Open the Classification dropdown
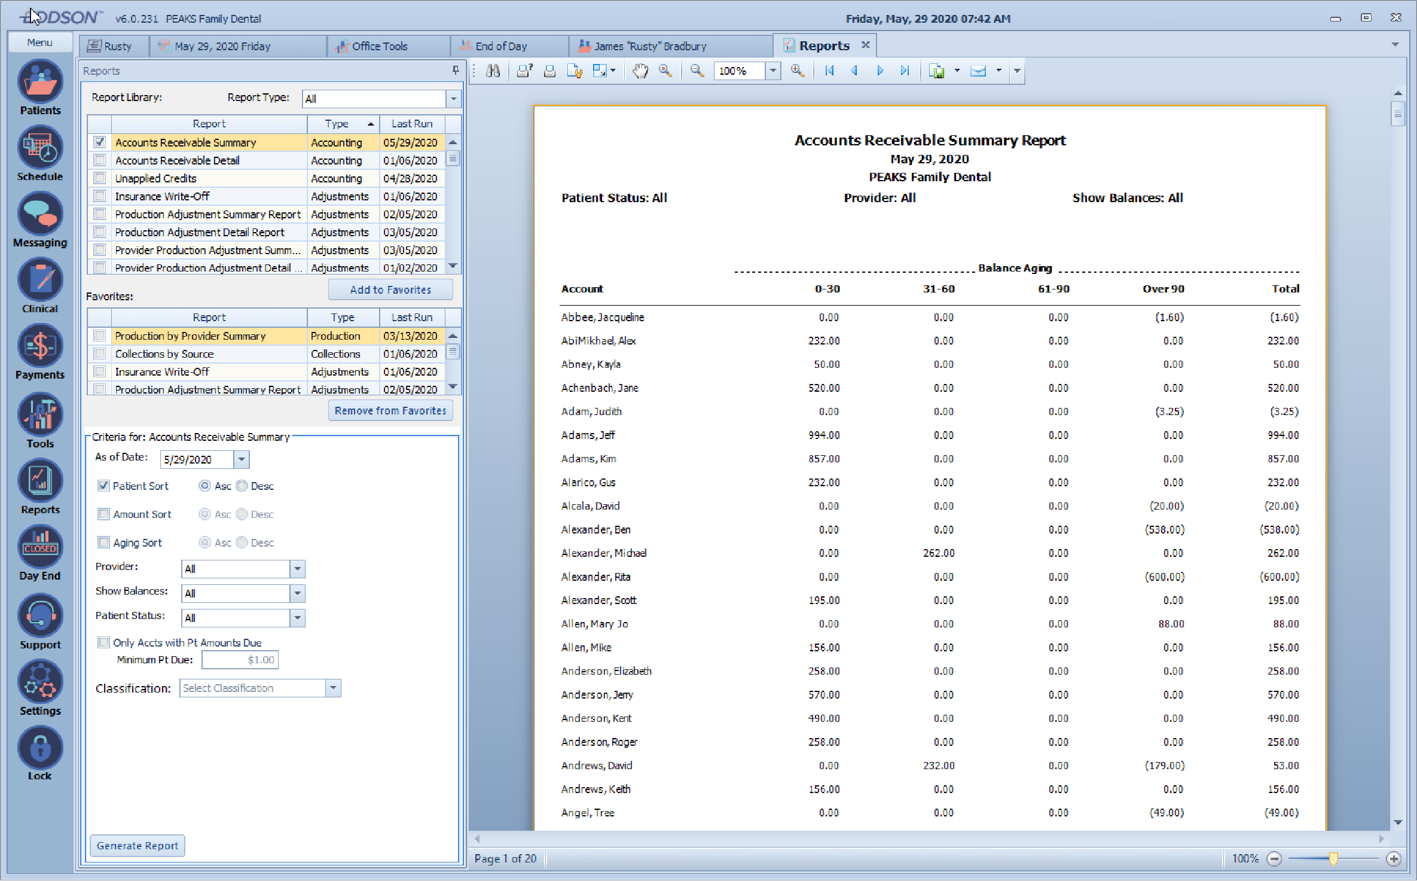The image size is (1417, 881). pos(333,688)
